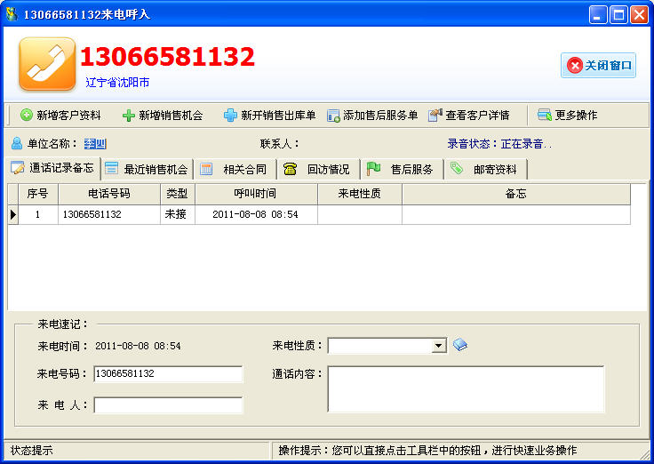Expand the 来电性质 dropdown list
This screenshot has height=464, width=654.
pyautogui.click(x=439, y=346)
